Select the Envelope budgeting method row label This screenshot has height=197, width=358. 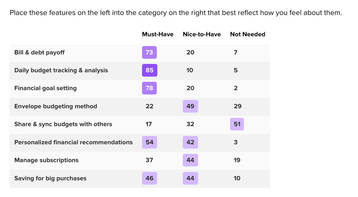pyautogui.click(x=56, y=106)
